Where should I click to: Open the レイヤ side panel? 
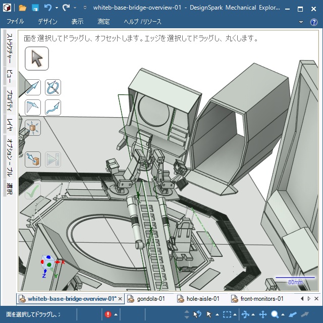pyautogui.click(x=10, y=125)
